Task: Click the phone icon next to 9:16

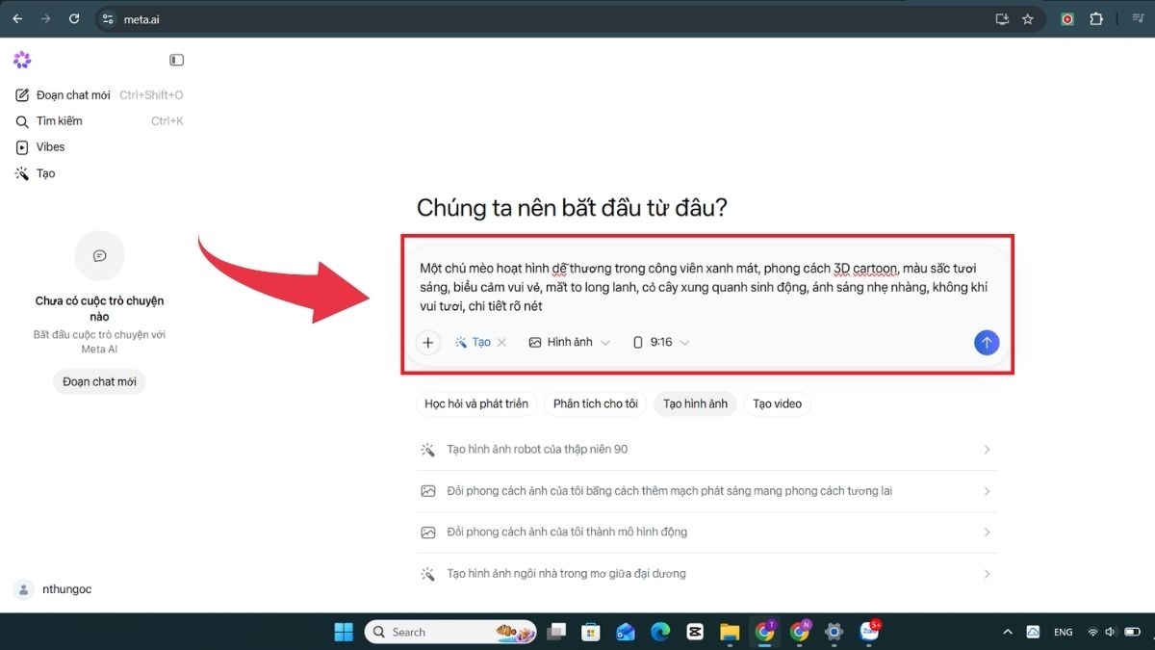Action: point(637,342)
